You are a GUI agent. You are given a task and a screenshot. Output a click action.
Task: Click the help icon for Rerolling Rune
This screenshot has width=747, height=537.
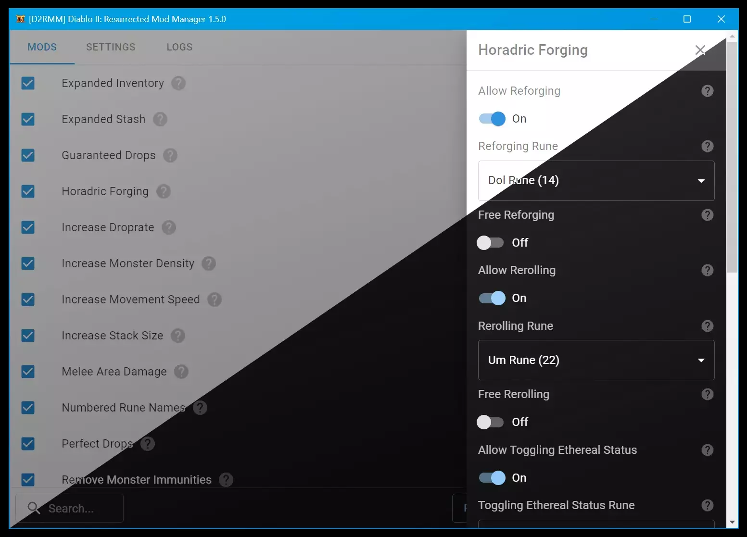708,326
